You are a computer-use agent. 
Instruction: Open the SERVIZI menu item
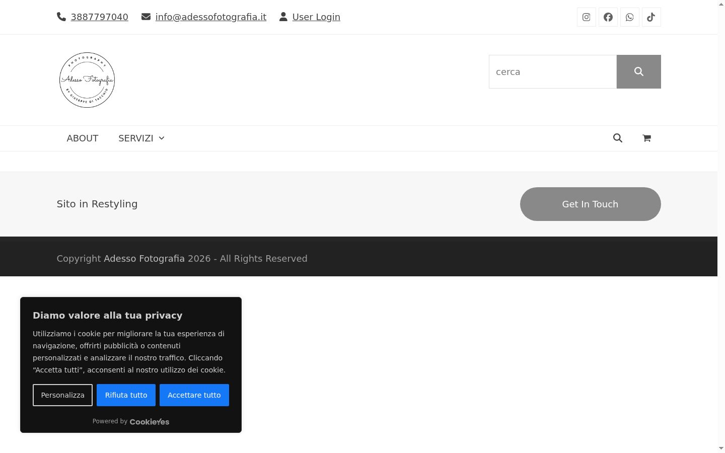[x=136, y=138]
